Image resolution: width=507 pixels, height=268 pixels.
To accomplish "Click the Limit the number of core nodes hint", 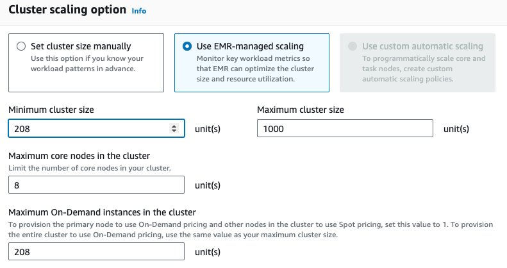I will coord(90,168).
